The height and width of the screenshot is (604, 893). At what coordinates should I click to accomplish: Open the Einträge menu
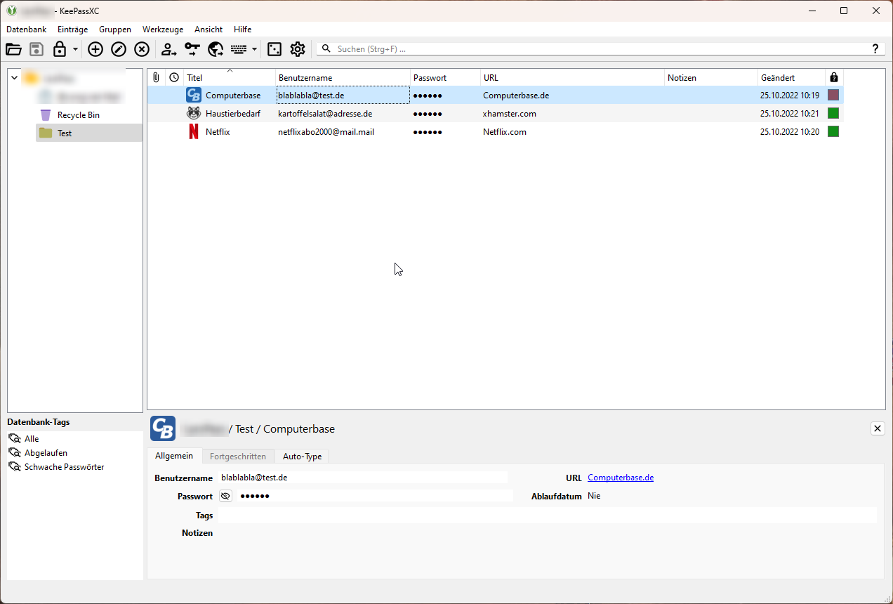click(x=73, y=29)
